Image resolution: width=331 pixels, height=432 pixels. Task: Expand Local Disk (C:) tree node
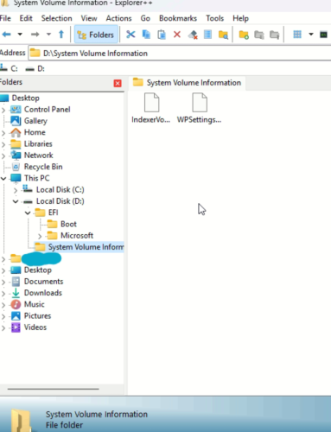coord(16,190)
